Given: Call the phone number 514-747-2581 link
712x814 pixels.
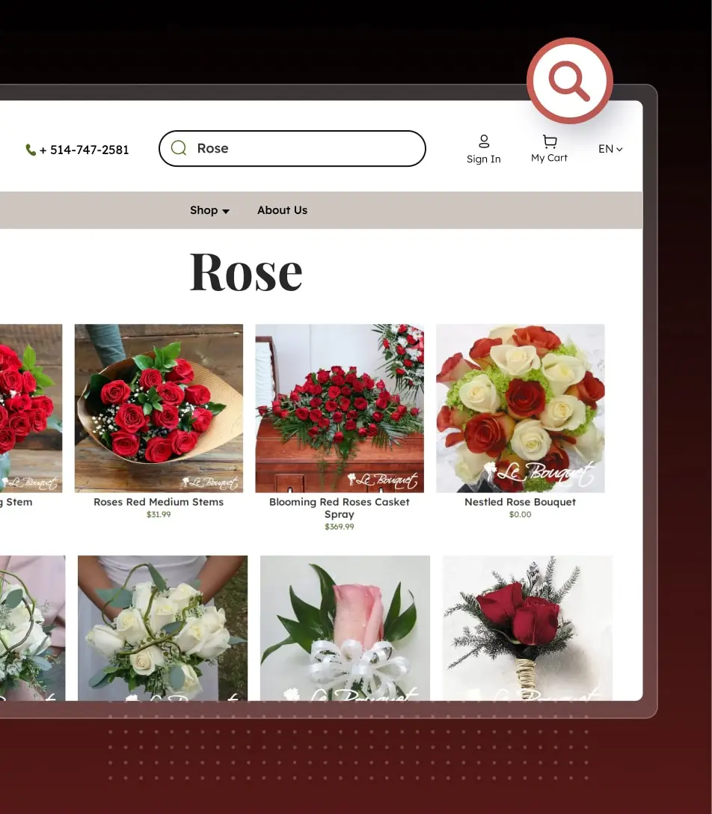Looking at the screenshot, I should coord(84,150).
